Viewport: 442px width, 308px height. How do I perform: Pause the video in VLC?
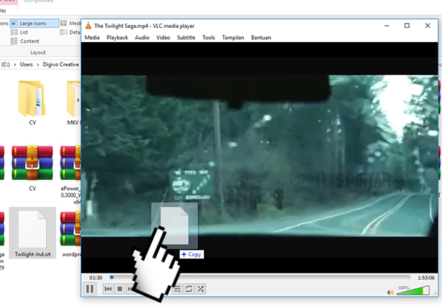(90, 289)
